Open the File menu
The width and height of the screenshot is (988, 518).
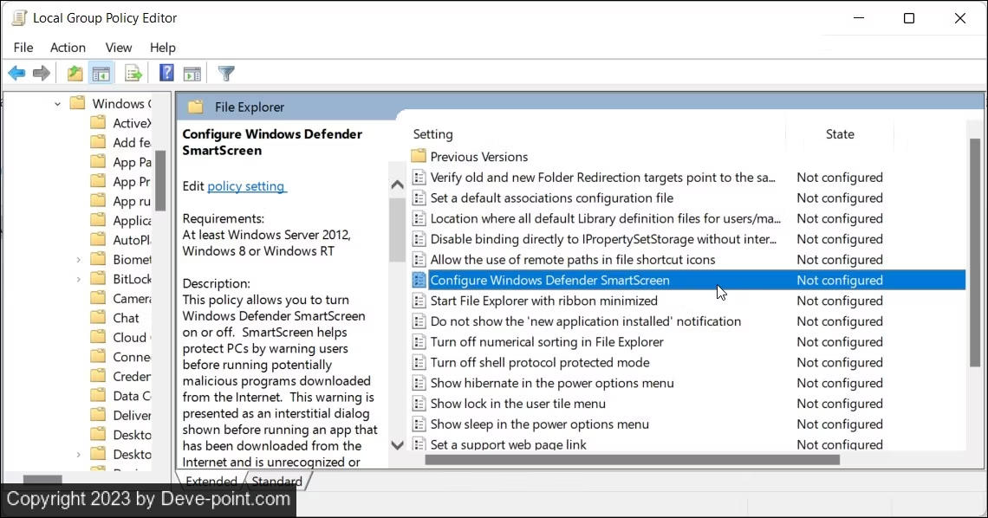(x=23, y=47)
